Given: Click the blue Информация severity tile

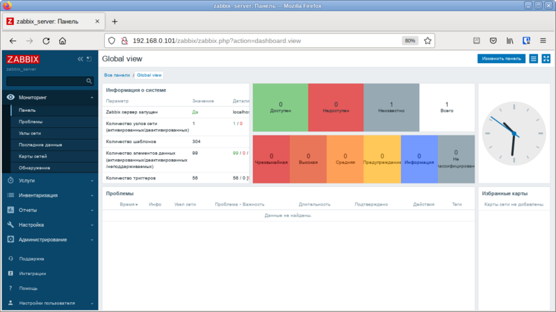Looking at the screenshot, I should 419,159.
